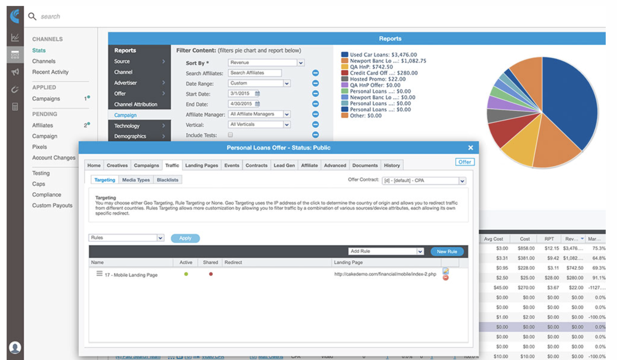Screen dimensions: 617x360
Task: Open the Sort By Revenue dropdown
Action: pos(301,63)
